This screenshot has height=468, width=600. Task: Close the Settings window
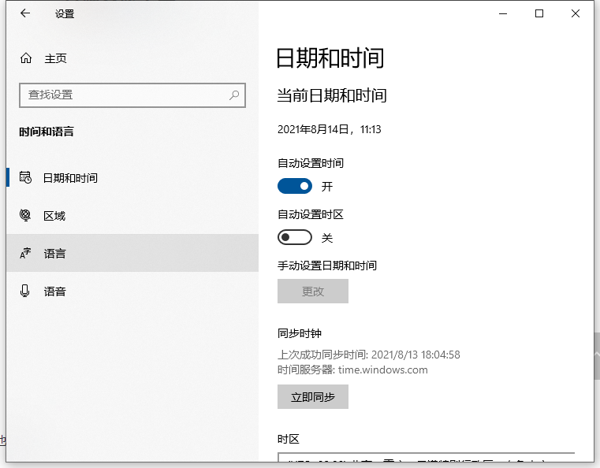[x=576, y=13]
